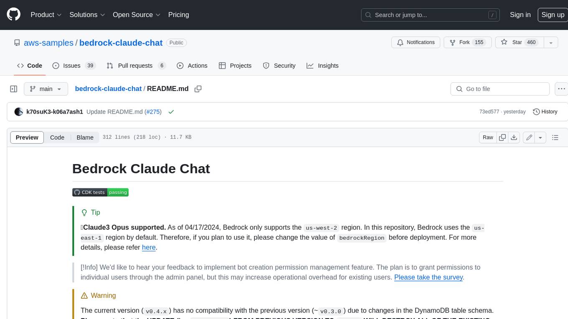Expand the Open Source menu
568x319 pixels.
point(137,15)
